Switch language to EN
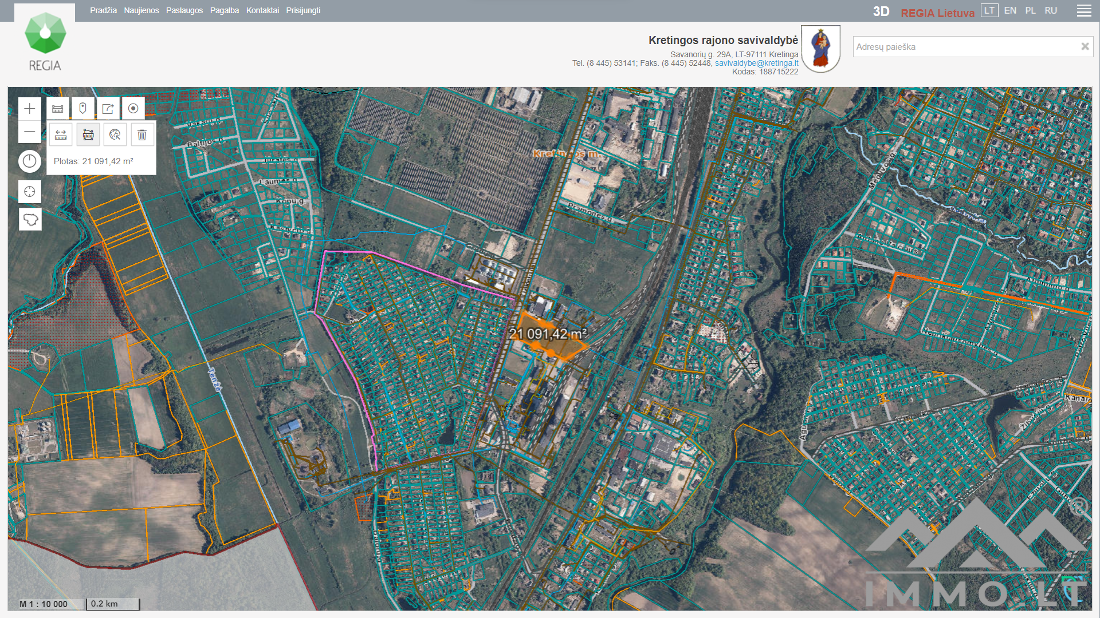This screenshot has width=1100, height=618. pos(1010,10)
